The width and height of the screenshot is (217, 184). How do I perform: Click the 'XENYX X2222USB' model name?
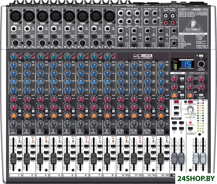193,10
